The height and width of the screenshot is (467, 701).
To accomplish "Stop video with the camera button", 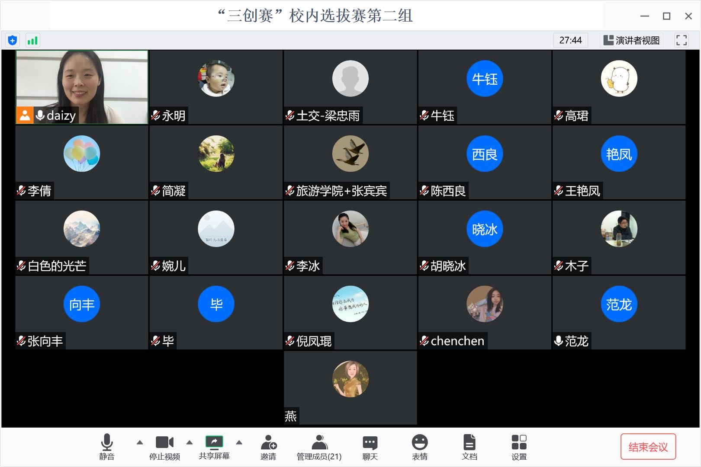I will (x=164, y=447).
